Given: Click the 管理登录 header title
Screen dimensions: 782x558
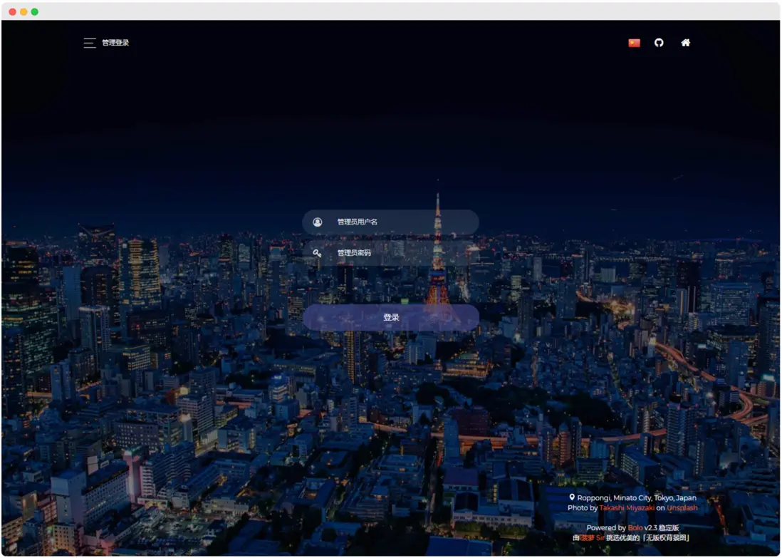Looking at the screenshot, I should (115, 43).
